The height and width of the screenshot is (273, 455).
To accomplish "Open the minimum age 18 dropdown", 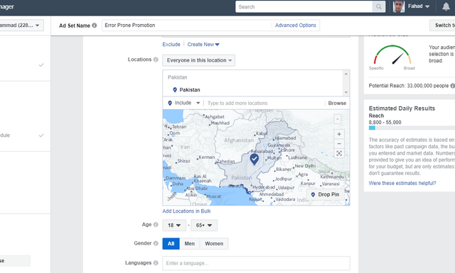I will [x=174, y=225].
